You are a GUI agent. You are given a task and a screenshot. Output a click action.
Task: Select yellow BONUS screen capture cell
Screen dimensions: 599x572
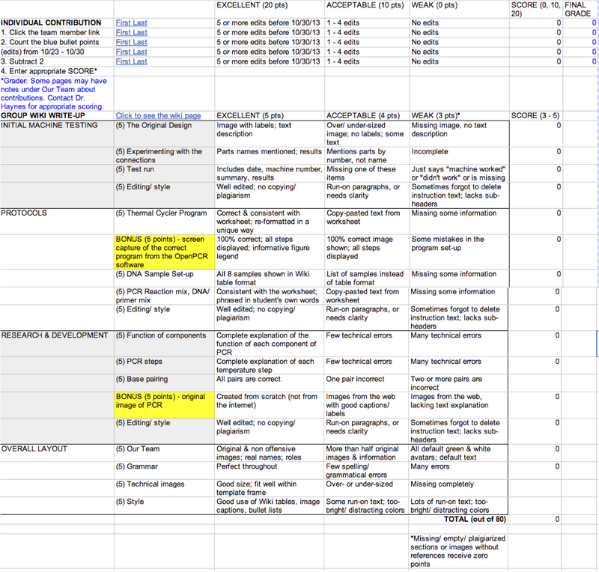click(163, 253)
